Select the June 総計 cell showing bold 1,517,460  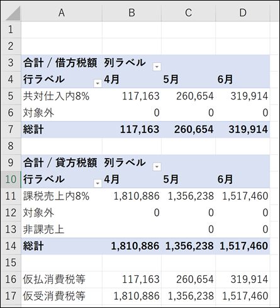[243, 246]
